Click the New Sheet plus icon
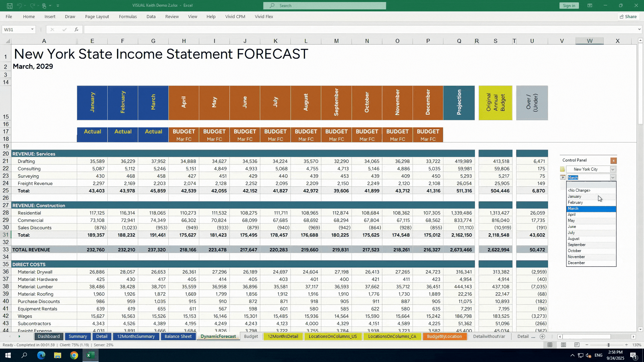This screenshot has width=644, height=362. click(x=542, y=337)
